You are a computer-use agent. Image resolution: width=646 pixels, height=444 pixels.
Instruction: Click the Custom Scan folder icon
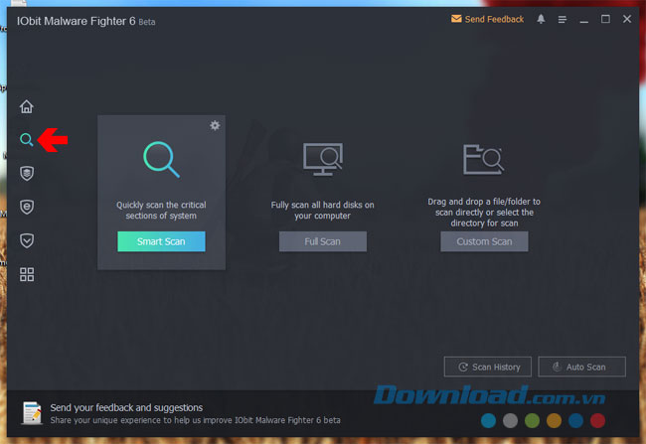click(483, 159)
